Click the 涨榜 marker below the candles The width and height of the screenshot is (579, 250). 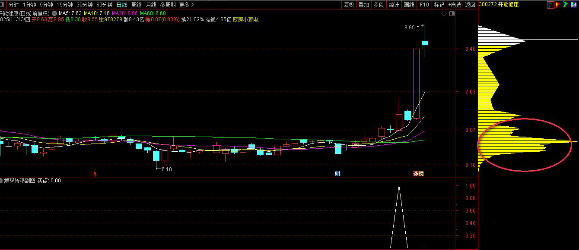[x=419, y=174]
